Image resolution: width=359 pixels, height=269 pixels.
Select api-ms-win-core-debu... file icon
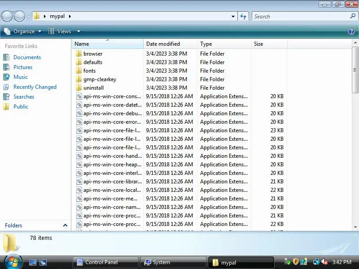pyautogui.click(x=79, y=113)
